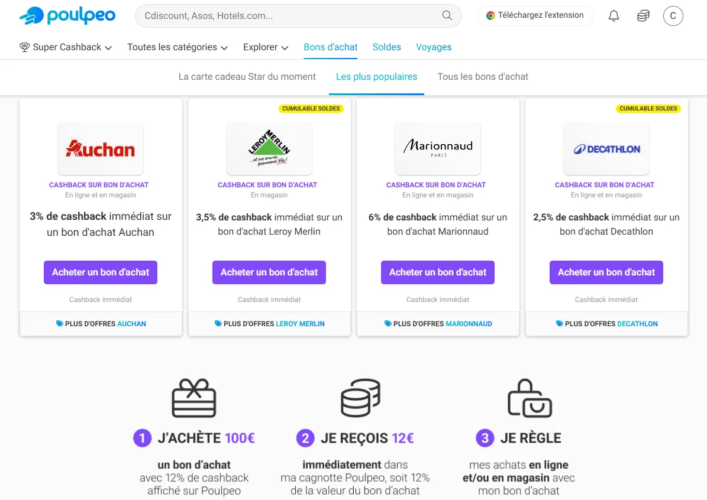Viewport: 707px width, 500px height.
Task: Open the Poulpeo logo homepage
Action: [67, 16]
